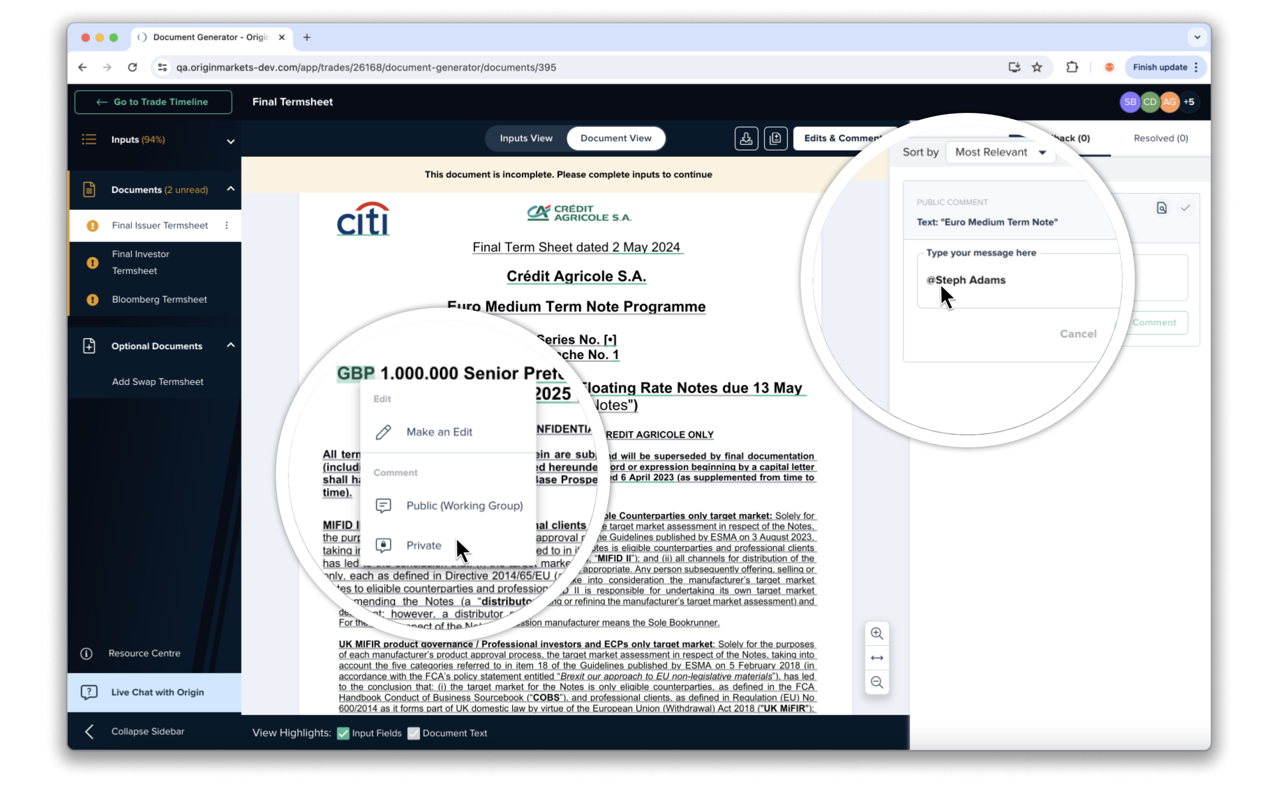The image size is (1288, 805).
Task: Click the copy document icon next to download
Action: click(775, 139)
